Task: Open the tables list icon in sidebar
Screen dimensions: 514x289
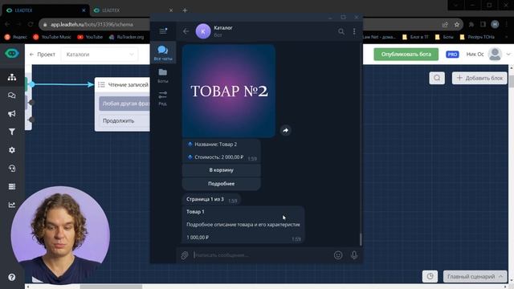Action: click(12, 186)
